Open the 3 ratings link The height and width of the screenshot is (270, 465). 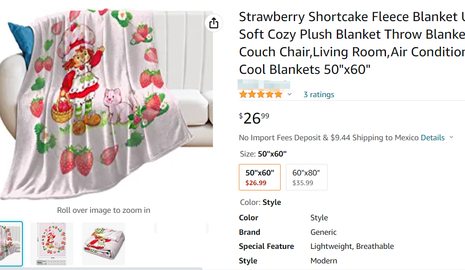(x=319, y=95)
